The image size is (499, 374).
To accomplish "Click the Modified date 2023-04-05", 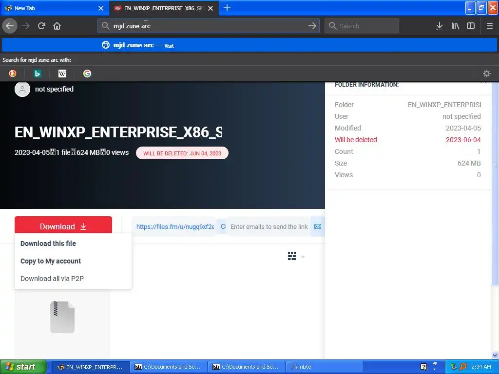I will coord(463,128).
